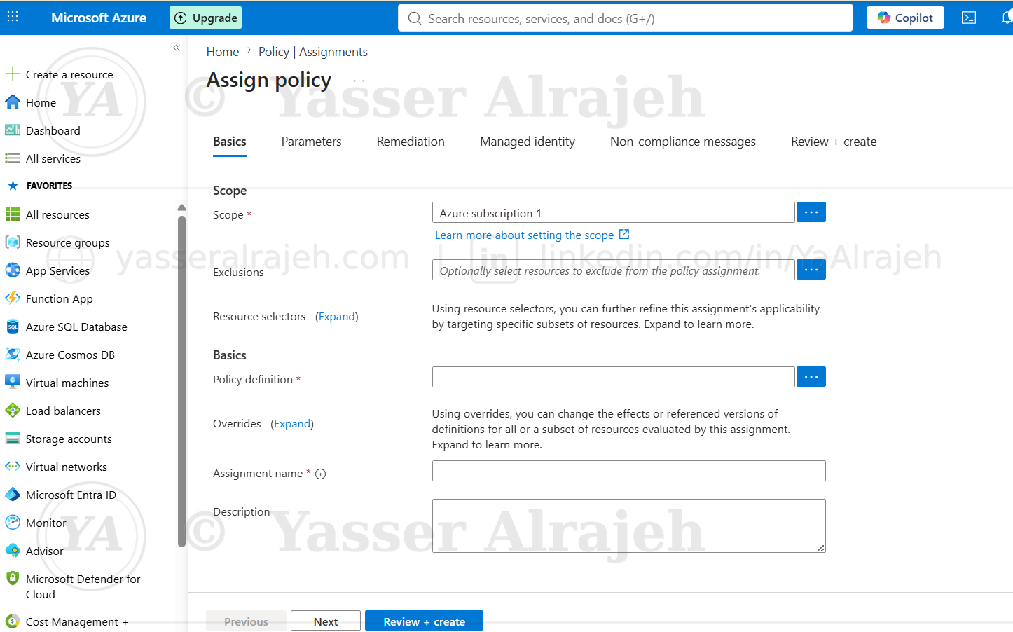Click the search resources box
The image size is (1013, 632).
pyautogui.click(x=625, y=18)
